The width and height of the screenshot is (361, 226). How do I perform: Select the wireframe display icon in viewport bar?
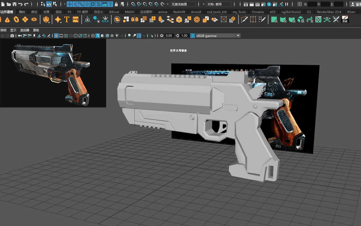[93, 35]
